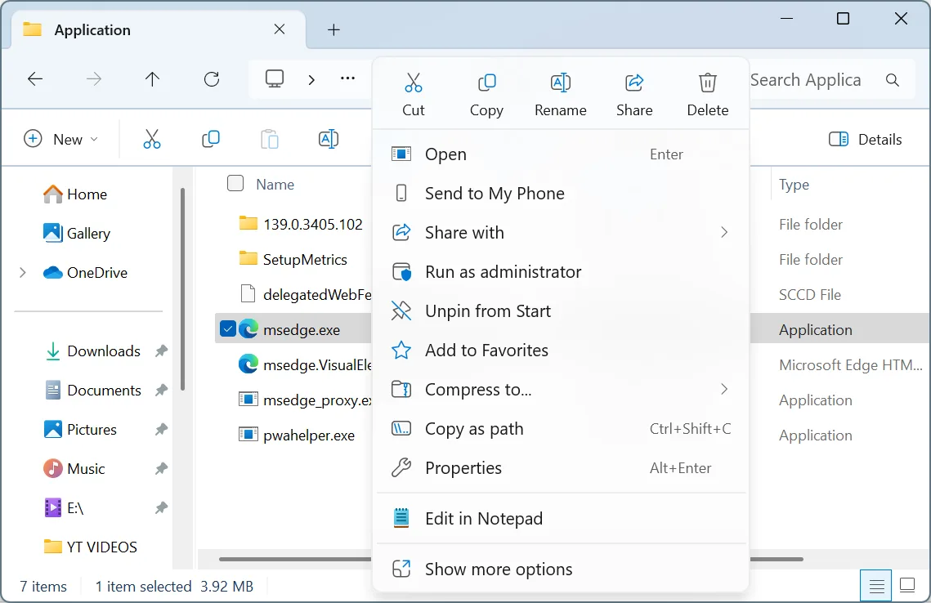Unpin Downloads using its pin icon
Viewport: 931px width, 603px height.
click(x=161, y=351)
